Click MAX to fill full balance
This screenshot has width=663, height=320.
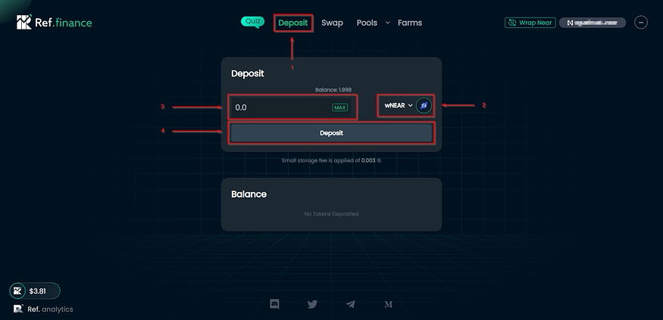[339, 107]
